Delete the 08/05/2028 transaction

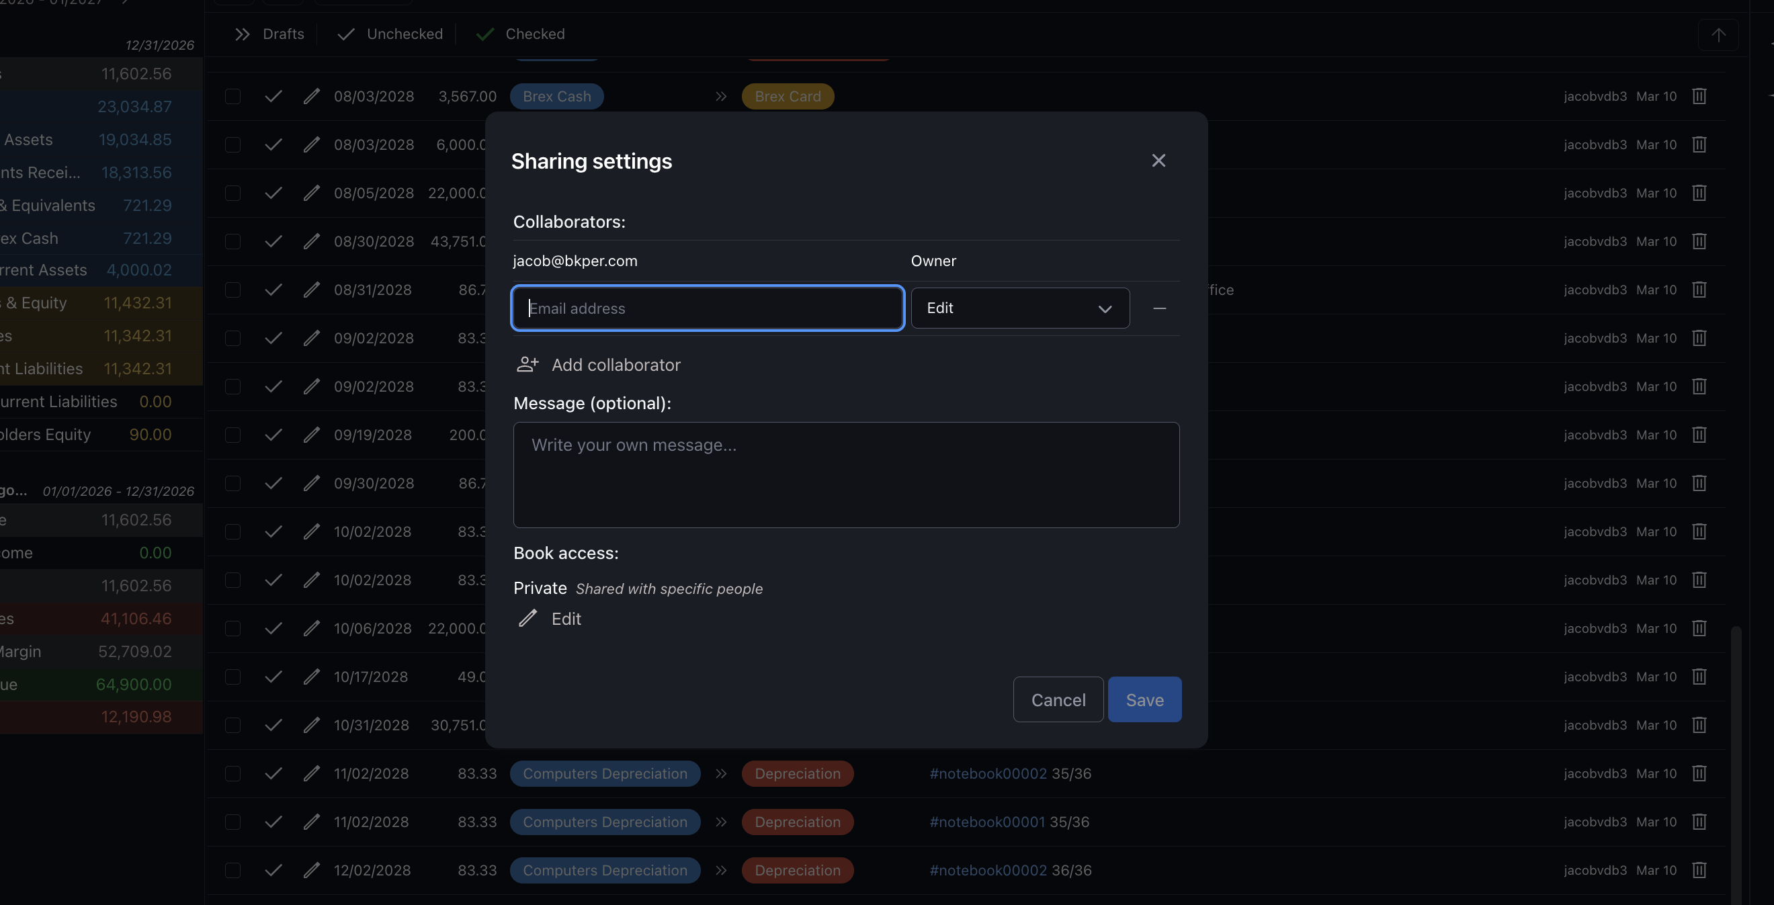(x=1699, y=193)
